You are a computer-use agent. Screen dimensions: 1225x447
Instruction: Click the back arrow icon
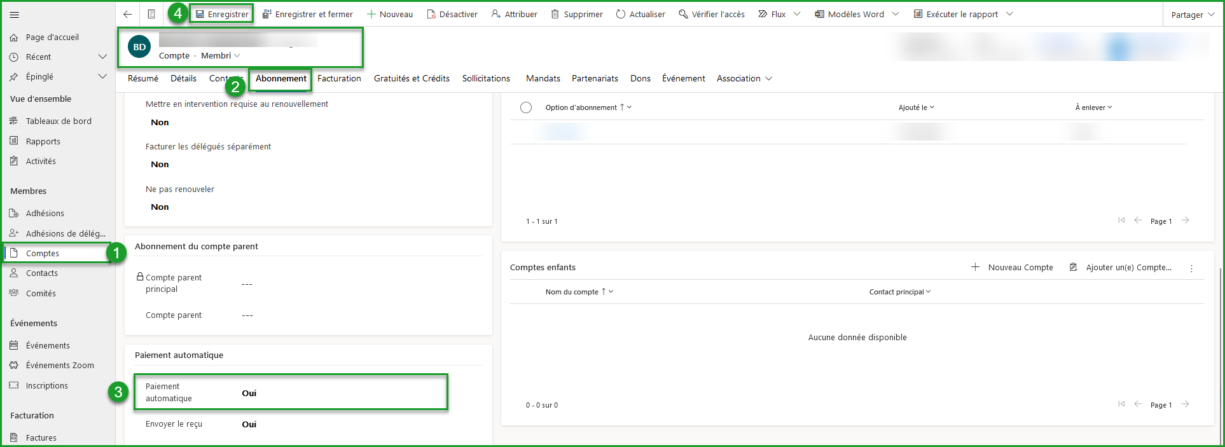point(128,14)
